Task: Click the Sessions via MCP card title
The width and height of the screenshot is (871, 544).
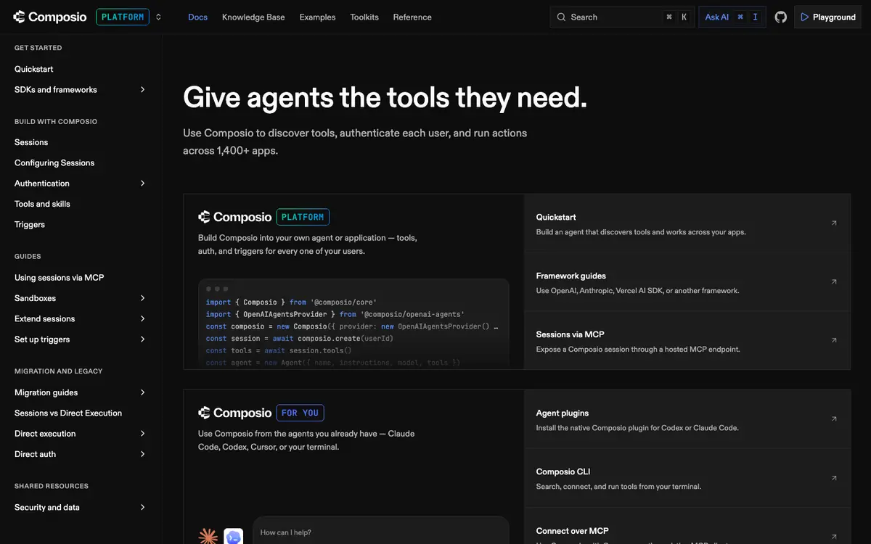Action: click(571, 334)
